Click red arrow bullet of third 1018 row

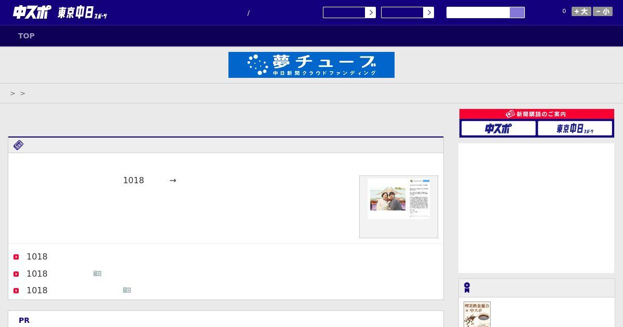[x=16, y=291]
